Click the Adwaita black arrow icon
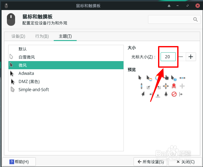Screen dimensions: 203x167 click(x=12, y=73)
